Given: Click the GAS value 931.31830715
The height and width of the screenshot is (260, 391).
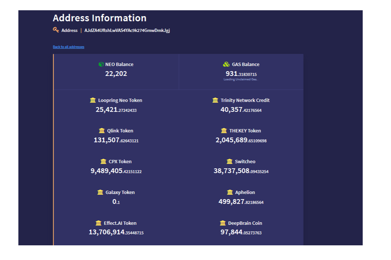Looking at the screenshot, I should tap(241, 74).
